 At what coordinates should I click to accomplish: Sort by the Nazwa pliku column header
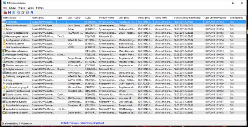pos(43,18)
